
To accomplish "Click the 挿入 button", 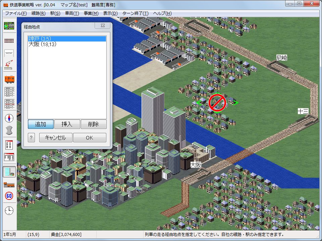I will [x=67, y=124].
